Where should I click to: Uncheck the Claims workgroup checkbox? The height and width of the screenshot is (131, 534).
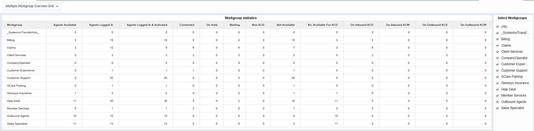pyautogui.click(x=497, y=45)
